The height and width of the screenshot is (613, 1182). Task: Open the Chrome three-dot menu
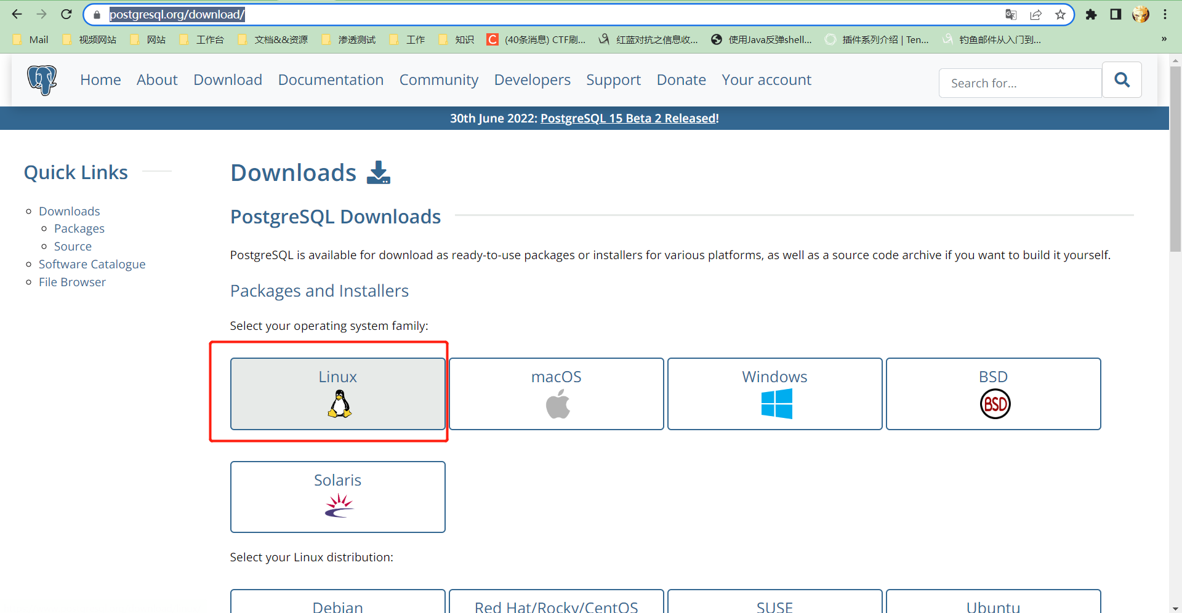click(x=1165, y=14)
